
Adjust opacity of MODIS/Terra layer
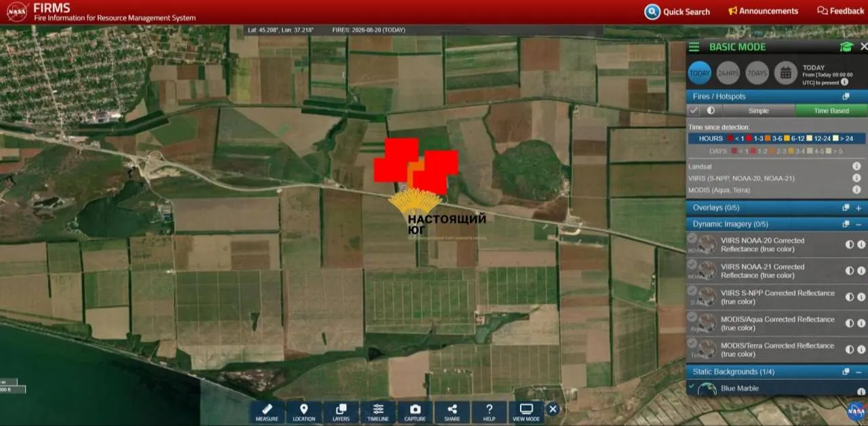point(850,350)
